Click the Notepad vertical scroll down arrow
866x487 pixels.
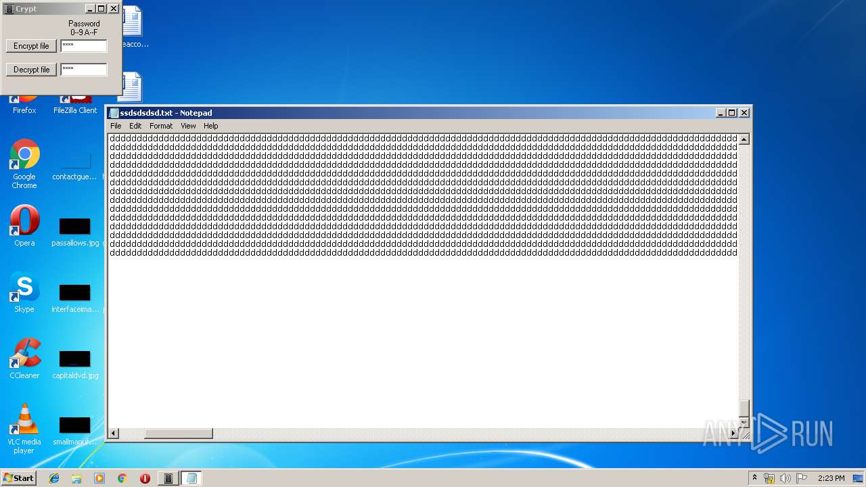(744, 422)
